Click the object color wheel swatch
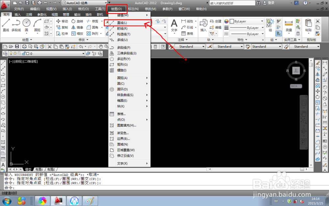Viewport: 329px width, 206px height. point(226,21)
